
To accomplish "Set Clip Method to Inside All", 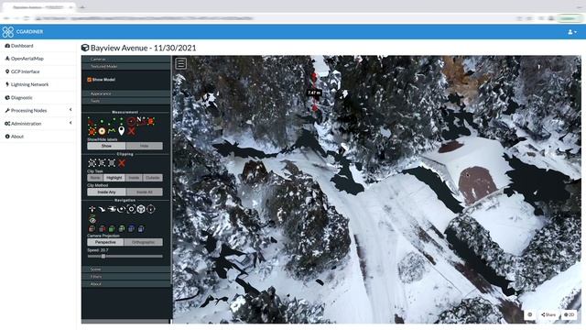I will click(145, 192).
